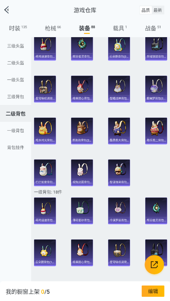The image size is (170, 301).
Task: Choose 三级头盔 in the sidebar
Action: [x=15, y=46]
